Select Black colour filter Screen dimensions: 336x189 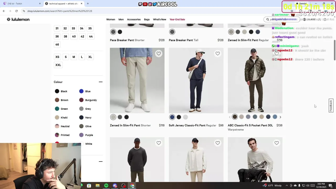61,91
